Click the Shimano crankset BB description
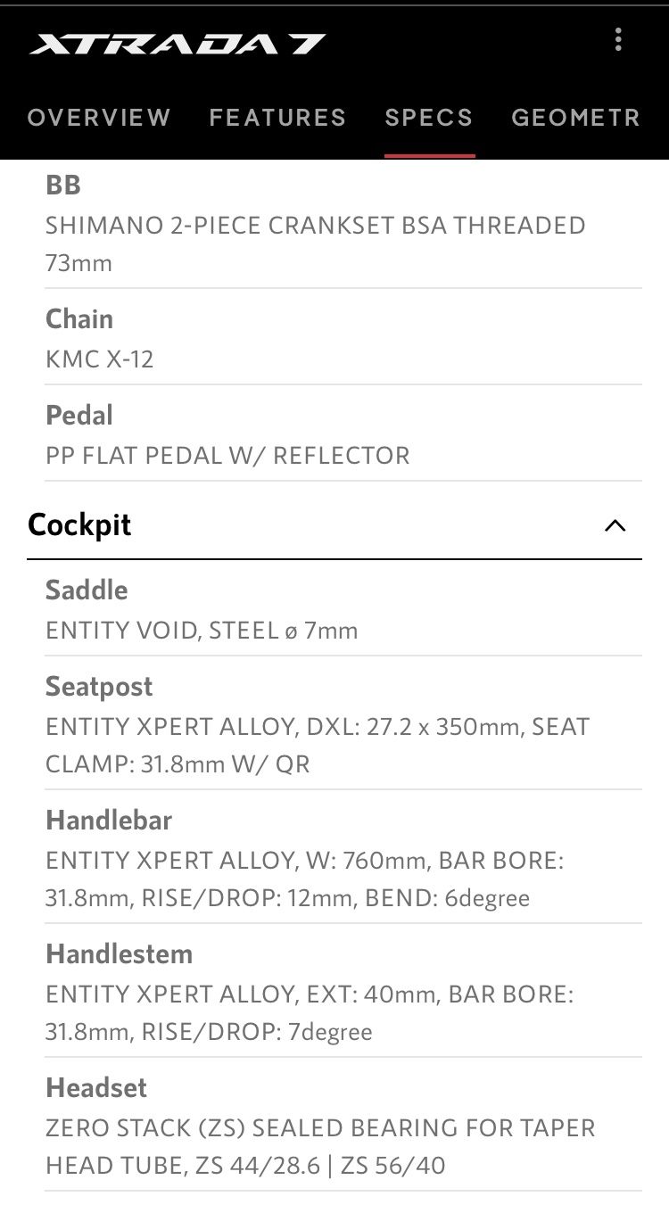 [x=317, y=225]
